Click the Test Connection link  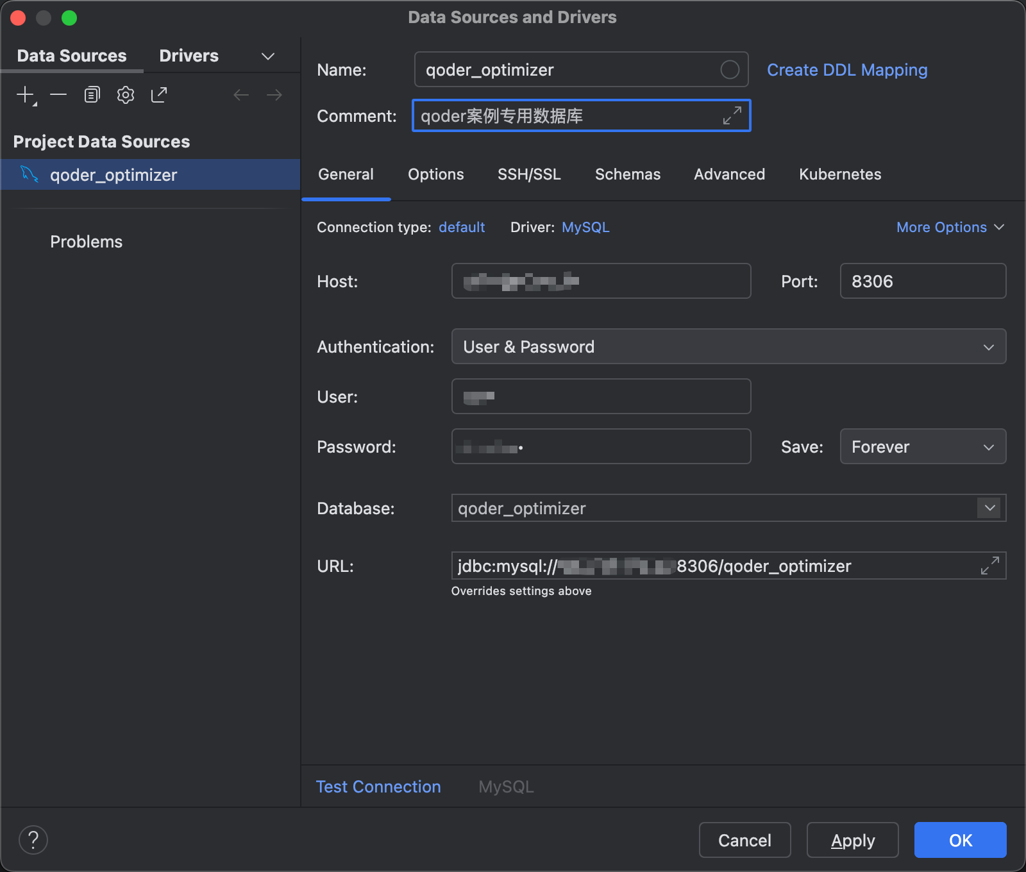pyautogui.click(x=378, y=787)
